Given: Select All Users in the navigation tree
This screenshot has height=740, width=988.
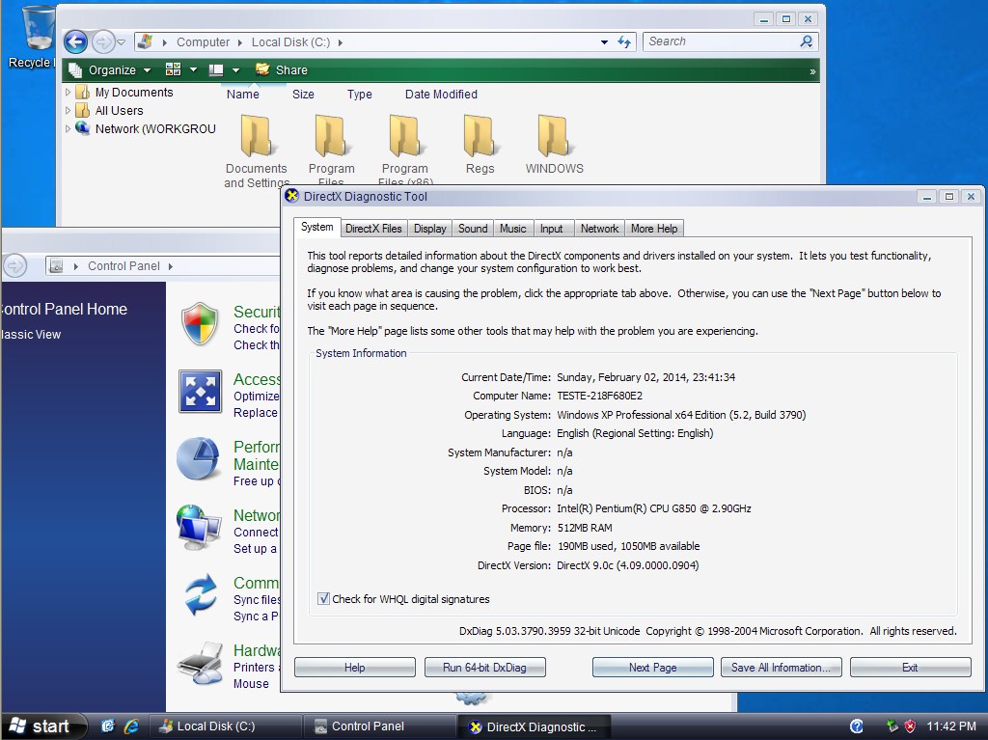Looking at the screenshot, I should (119, 110).
